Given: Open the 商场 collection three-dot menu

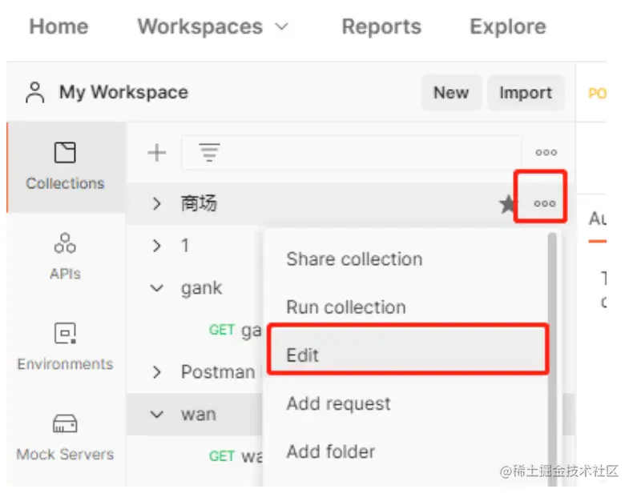Looking at the screenshot, I should [545, 203].
